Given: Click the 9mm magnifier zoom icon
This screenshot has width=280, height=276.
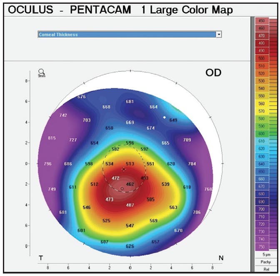Looking at the screenshot, I should click(41, 73).
